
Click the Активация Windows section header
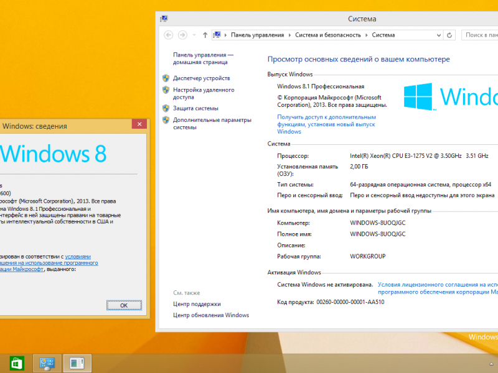coord(294,272)
